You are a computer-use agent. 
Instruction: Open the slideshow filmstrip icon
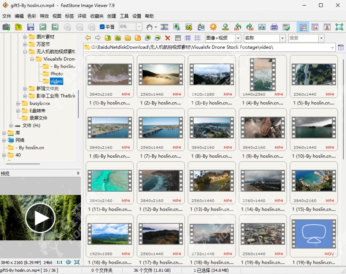click(x=164, y=27)
